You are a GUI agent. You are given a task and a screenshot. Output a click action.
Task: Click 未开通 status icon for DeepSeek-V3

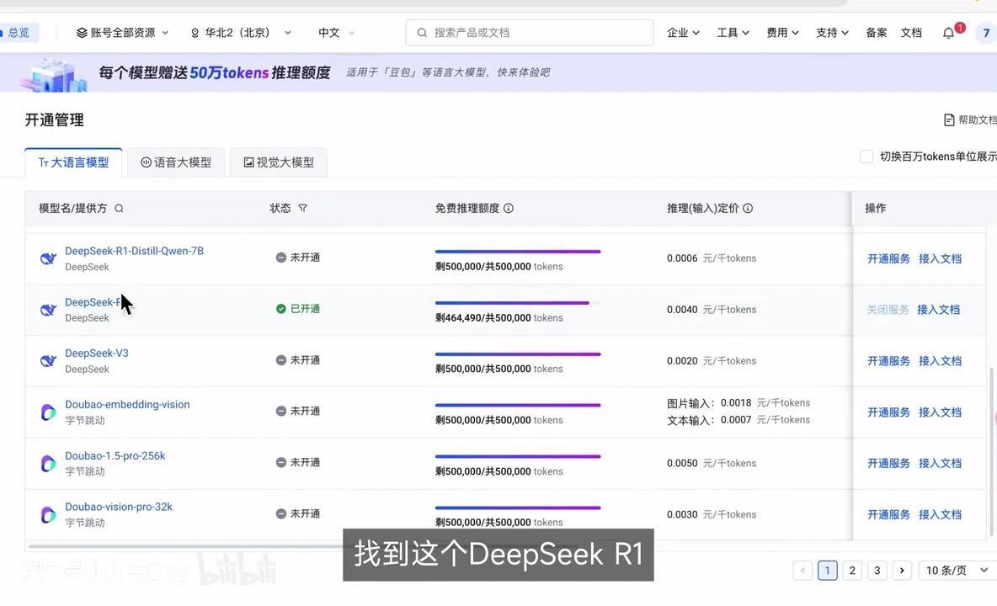tap(280, 360)
